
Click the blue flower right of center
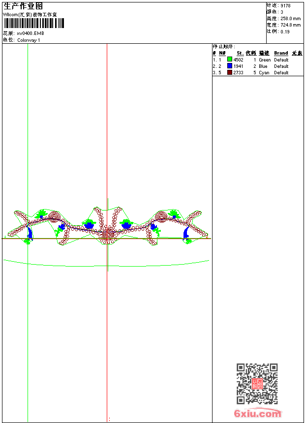click(126, 224)
